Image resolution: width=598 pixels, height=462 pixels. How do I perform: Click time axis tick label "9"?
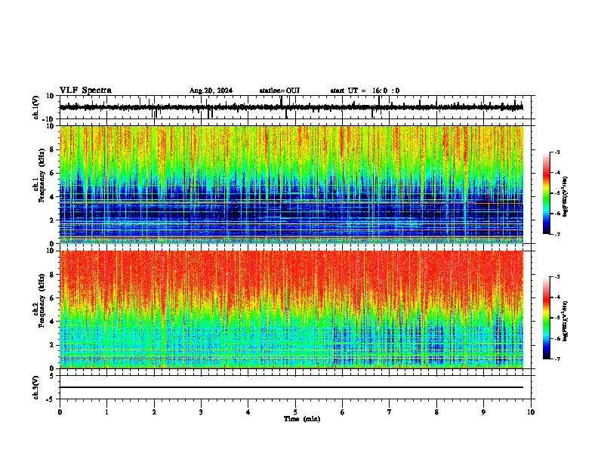[x=483, y=412]
